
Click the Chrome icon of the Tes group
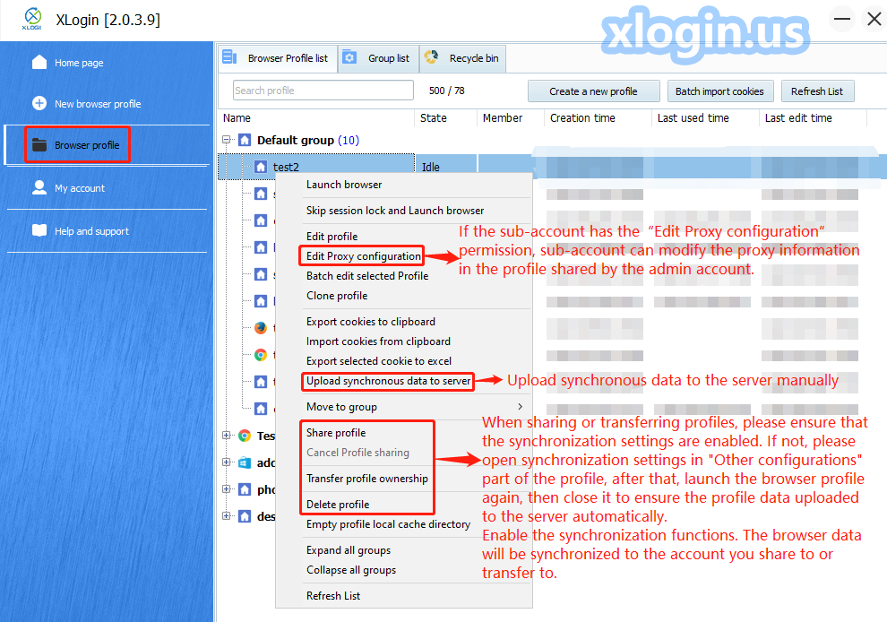tap(245, 436)
